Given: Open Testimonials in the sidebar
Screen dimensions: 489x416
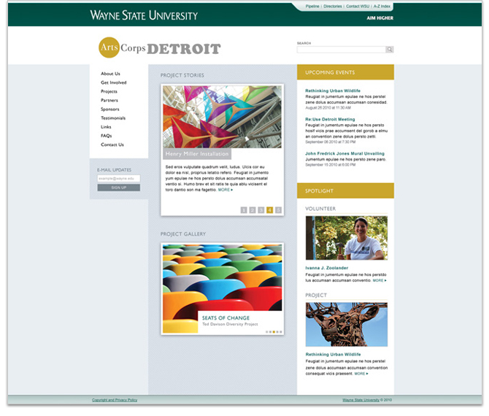Looking at the screenshot, I should 113,118.
